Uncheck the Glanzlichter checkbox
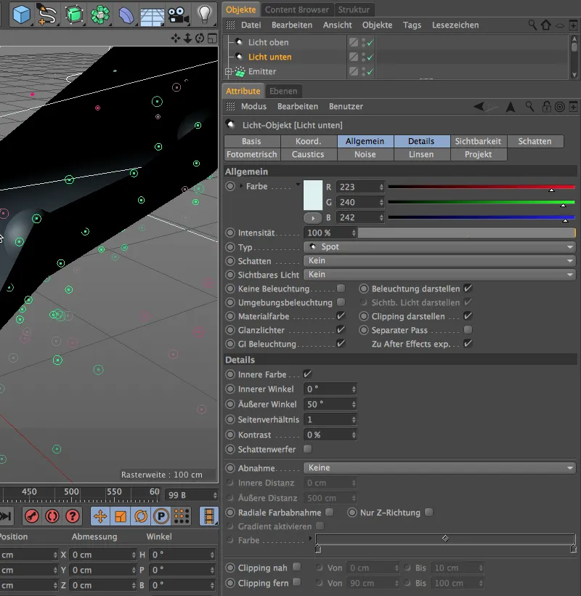 click(x=341, y=330)
